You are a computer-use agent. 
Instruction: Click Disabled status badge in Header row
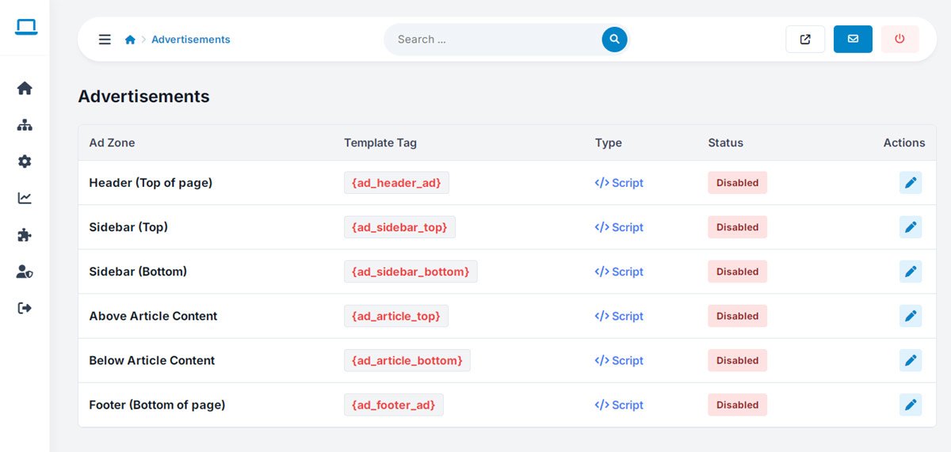click(x=737, y=183)
